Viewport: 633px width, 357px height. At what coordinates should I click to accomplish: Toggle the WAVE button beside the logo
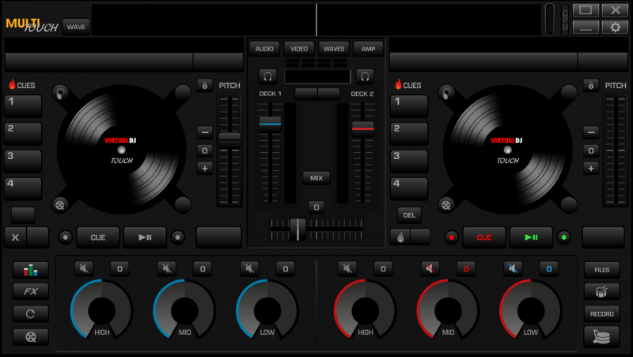(x=76, y=27)
